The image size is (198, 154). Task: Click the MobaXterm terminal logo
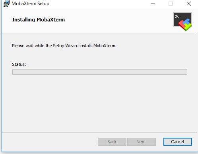182,22
